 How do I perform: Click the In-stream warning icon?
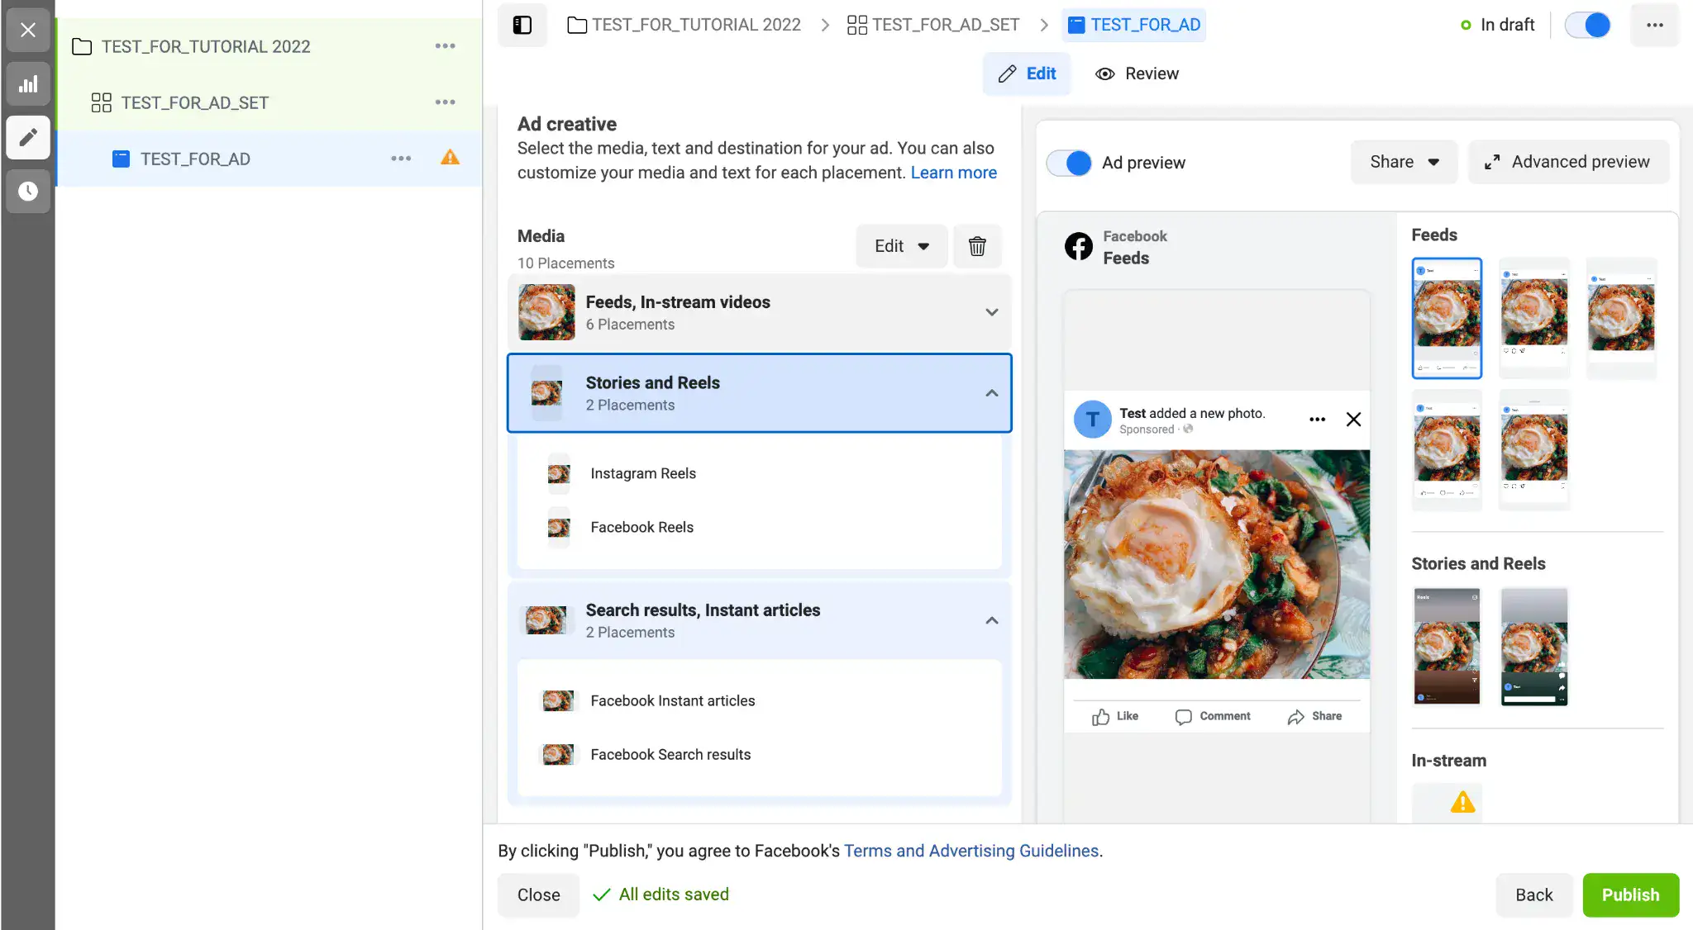point(1462,802)
